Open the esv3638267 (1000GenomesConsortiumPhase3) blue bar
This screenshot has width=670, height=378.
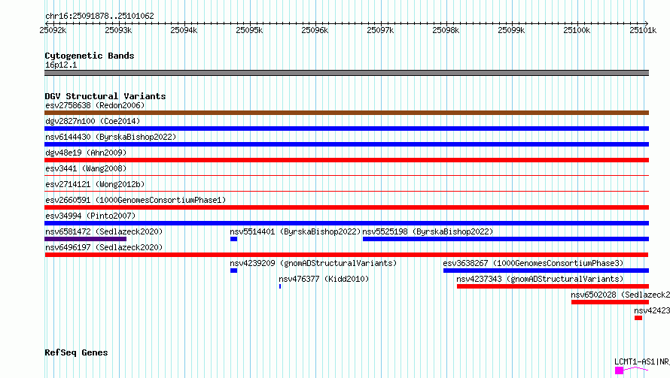[x=546, y=271]
